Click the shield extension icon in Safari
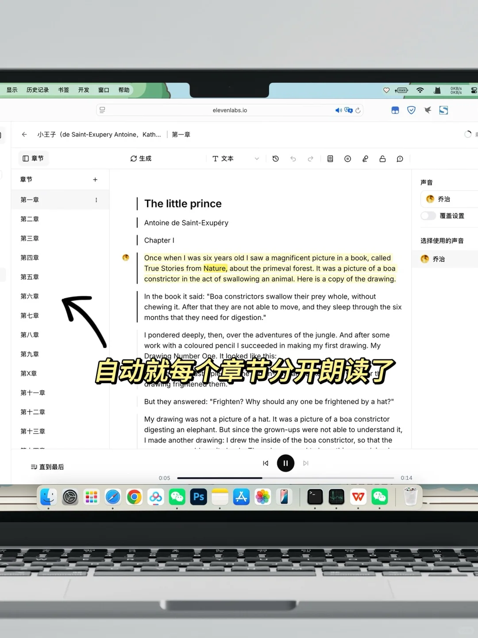Viewport: 478px width, 638px height. (411, 110)
